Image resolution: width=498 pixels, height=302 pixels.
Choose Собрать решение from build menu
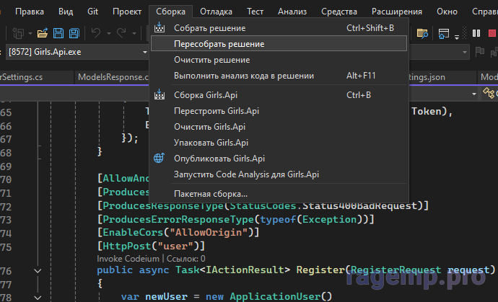(209, 28)
